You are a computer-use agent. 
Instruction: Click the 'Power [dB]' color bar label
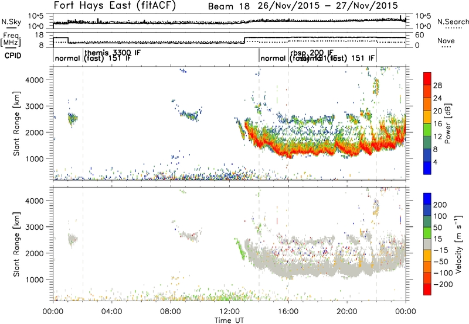tap(447, 123)
